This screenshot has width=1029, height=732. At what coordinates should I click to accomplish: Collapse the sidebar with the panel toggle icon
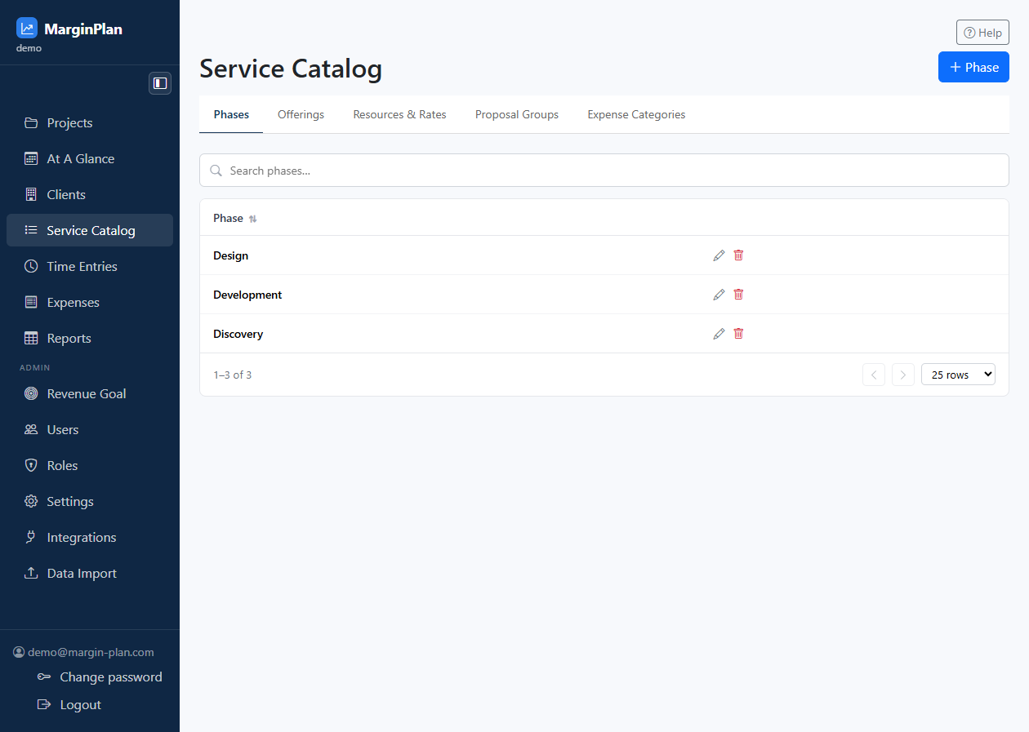tap(160, 83)
